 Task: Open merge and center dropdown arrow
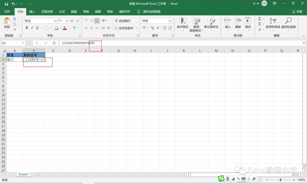[x=136, y=28]
